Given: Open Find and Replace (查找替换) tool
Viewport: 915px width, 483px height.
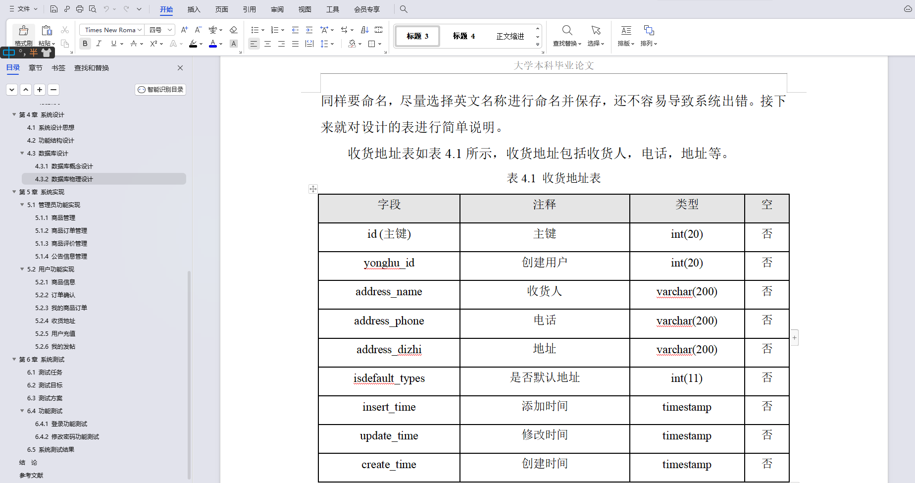Looking at the screenshot, I should (566, 35).
